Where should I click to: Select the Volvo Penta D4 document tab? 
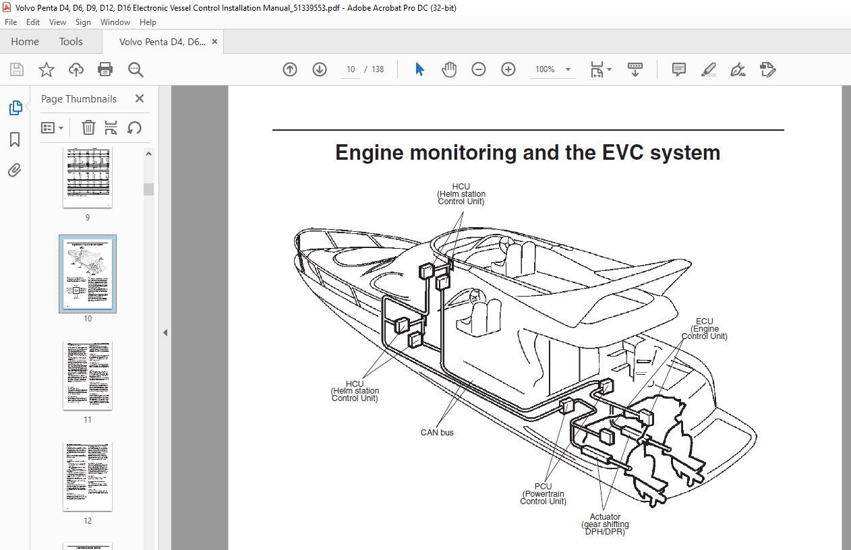tap(163, 42)
